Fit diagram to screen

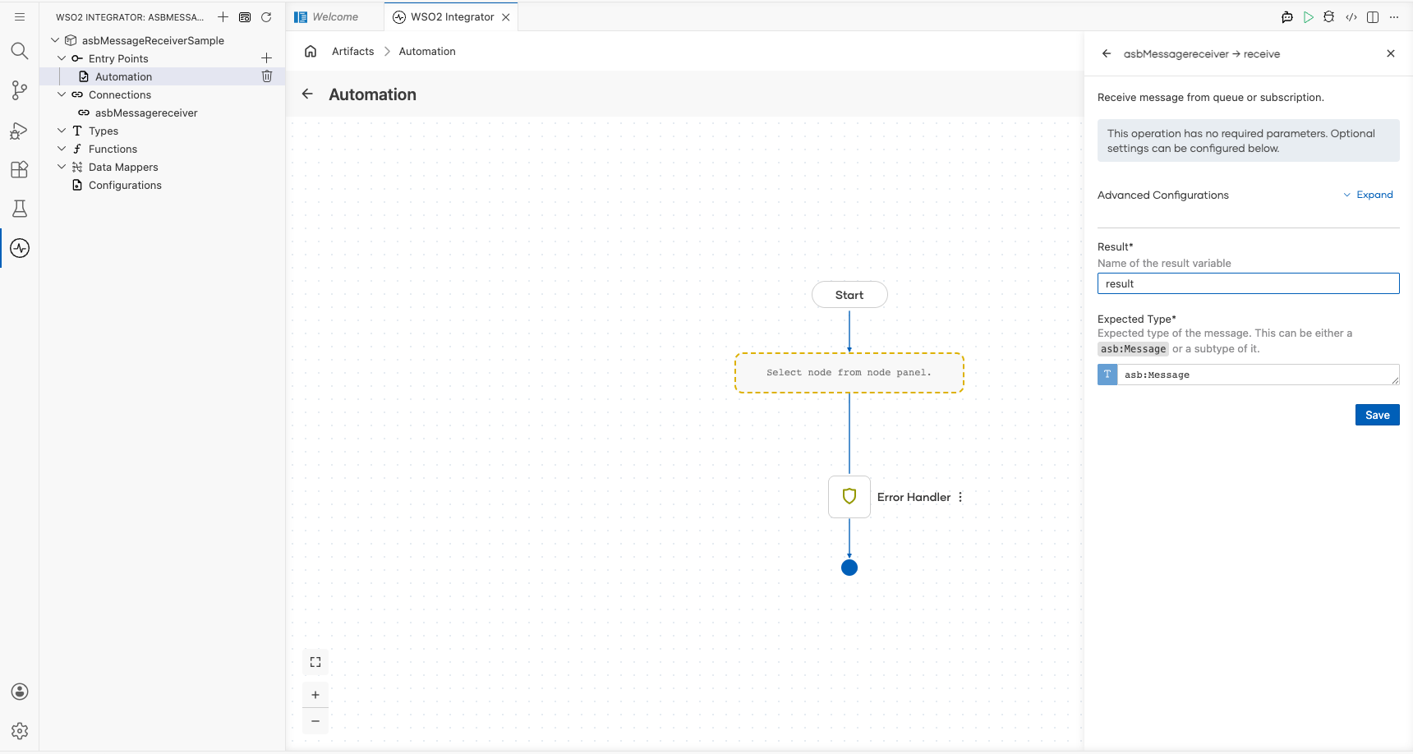(x=315, y=662)
